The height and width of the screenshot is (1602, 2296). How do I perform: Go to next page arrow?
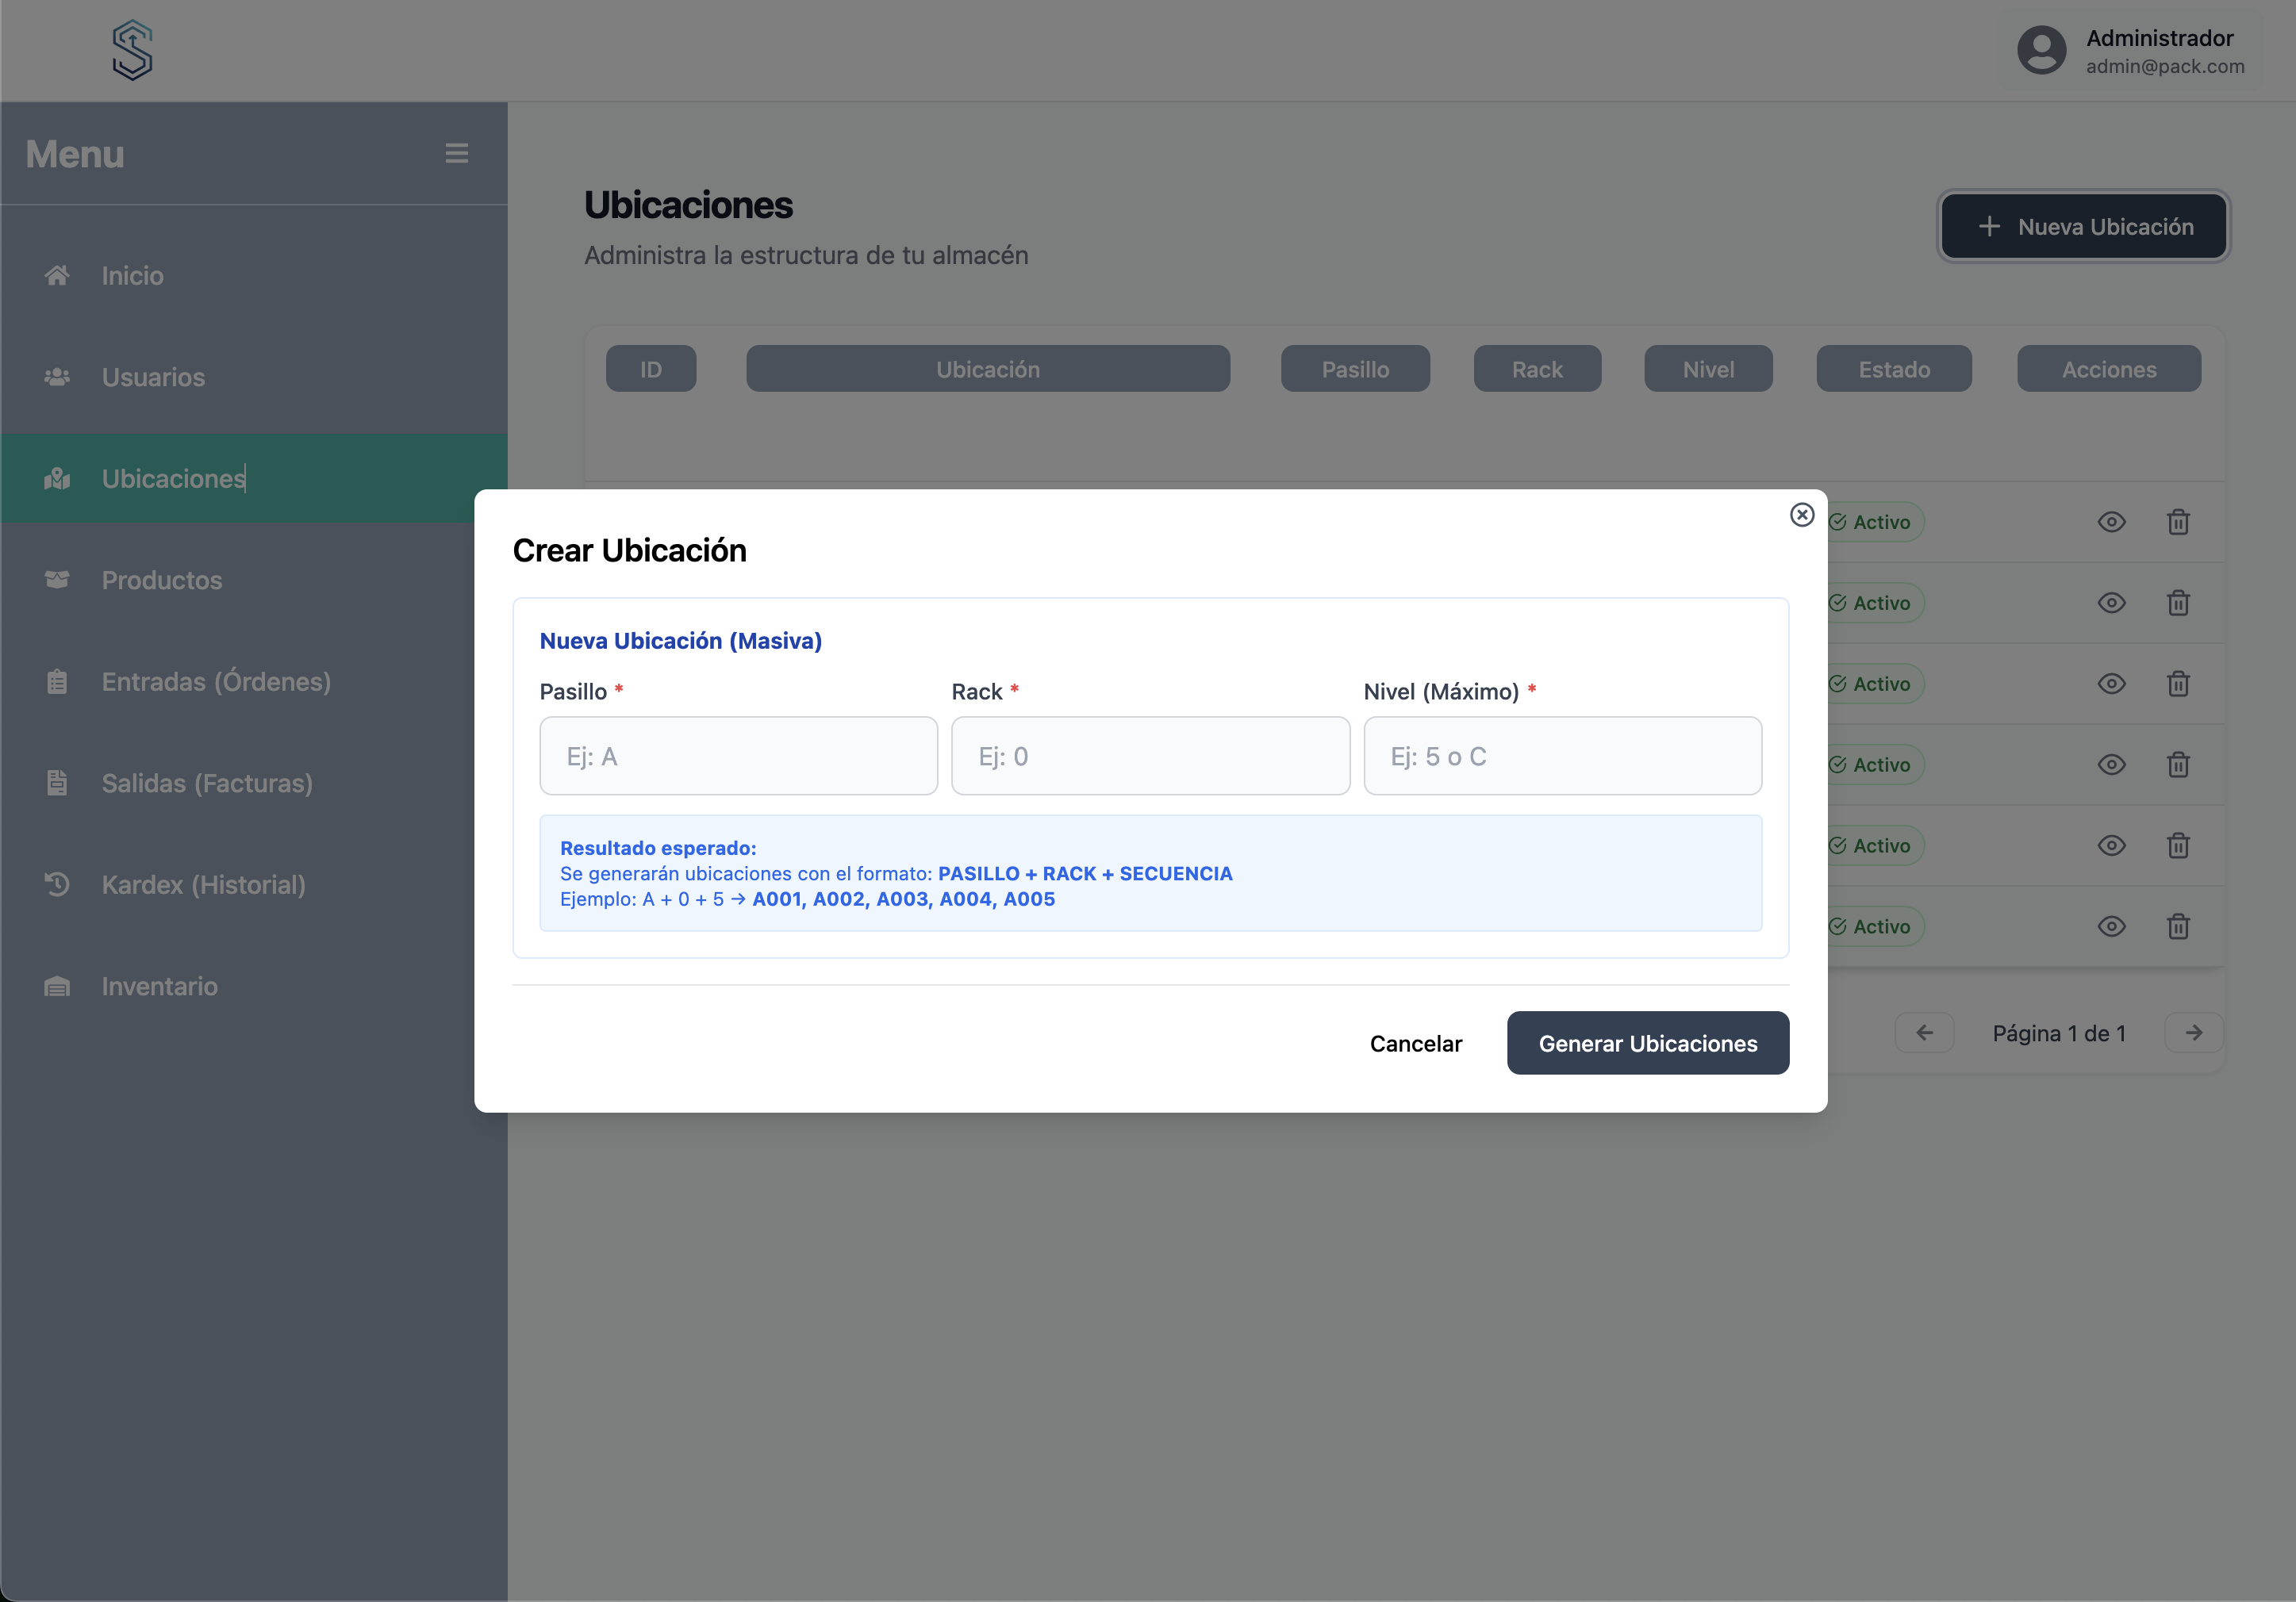point(2194,1033)
